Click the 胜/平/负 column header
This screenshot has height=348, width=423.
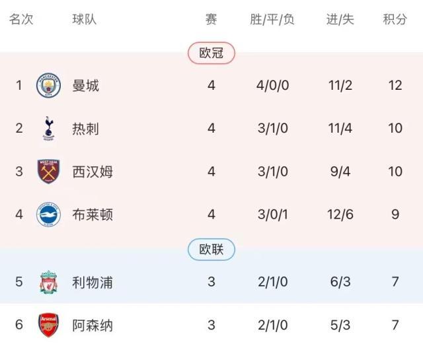pyautogui.click(x=272, y=19)
